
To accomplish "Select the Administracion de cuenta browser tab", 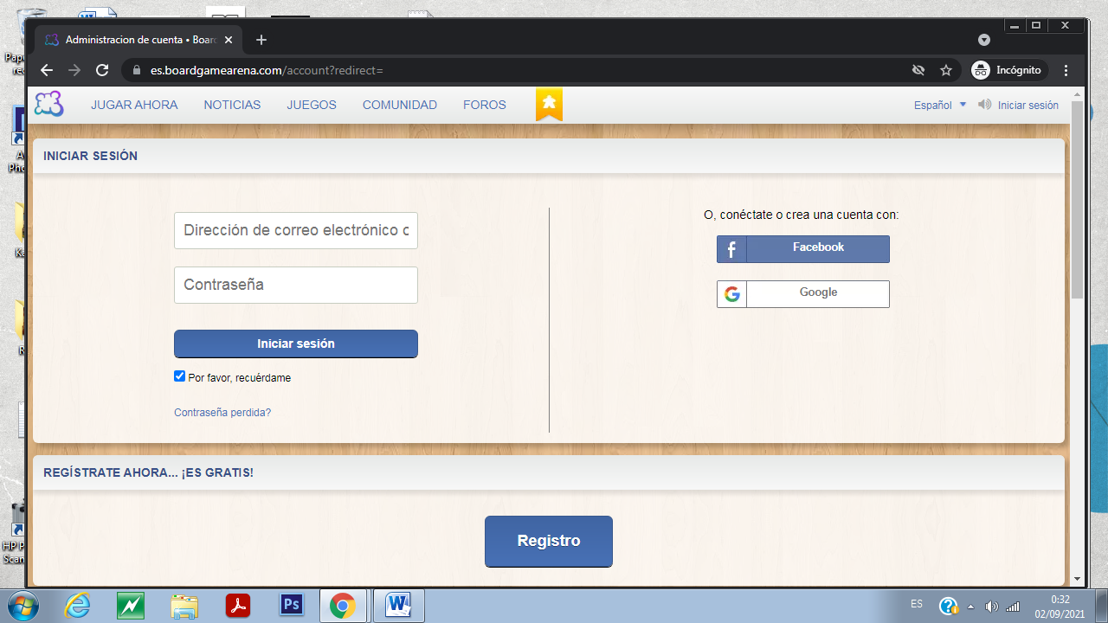I will coord(138,40).
